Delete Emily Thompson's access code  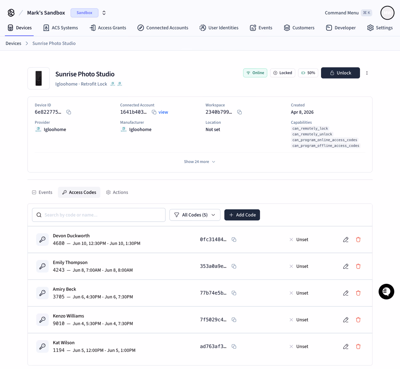click(358, 266)
